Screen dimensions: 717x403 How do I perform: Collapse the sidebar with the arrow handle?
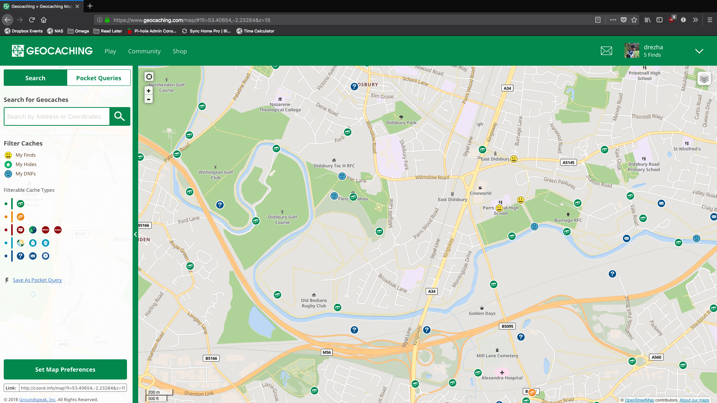point(135,234)
